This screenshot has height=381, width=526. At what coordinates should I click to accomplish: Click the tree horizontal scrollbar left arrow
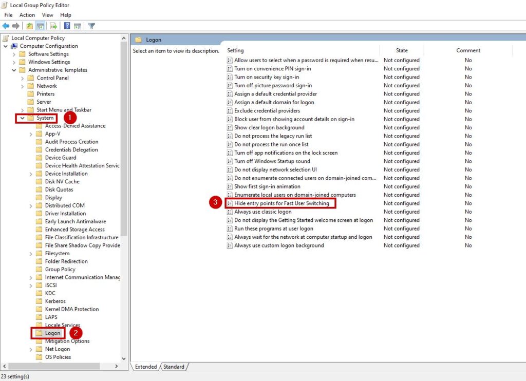pyautogui.click(x=4, y=366)
